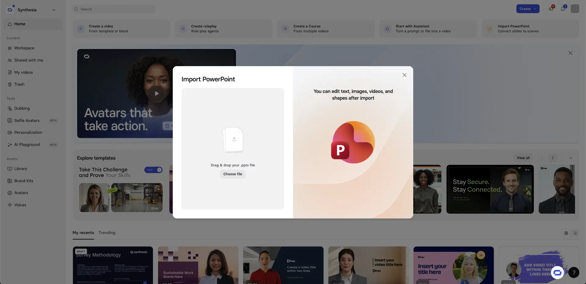Click the Choose file button
Viewport: 586px width, 284px height.
[x=233, y=174]
